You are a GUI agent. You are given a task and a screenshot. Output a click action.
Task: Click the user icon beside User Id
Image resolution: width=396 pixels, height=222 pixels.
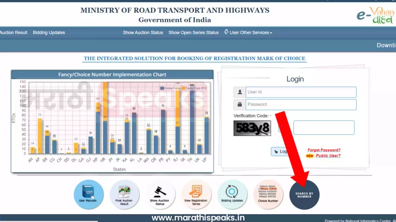240,92
